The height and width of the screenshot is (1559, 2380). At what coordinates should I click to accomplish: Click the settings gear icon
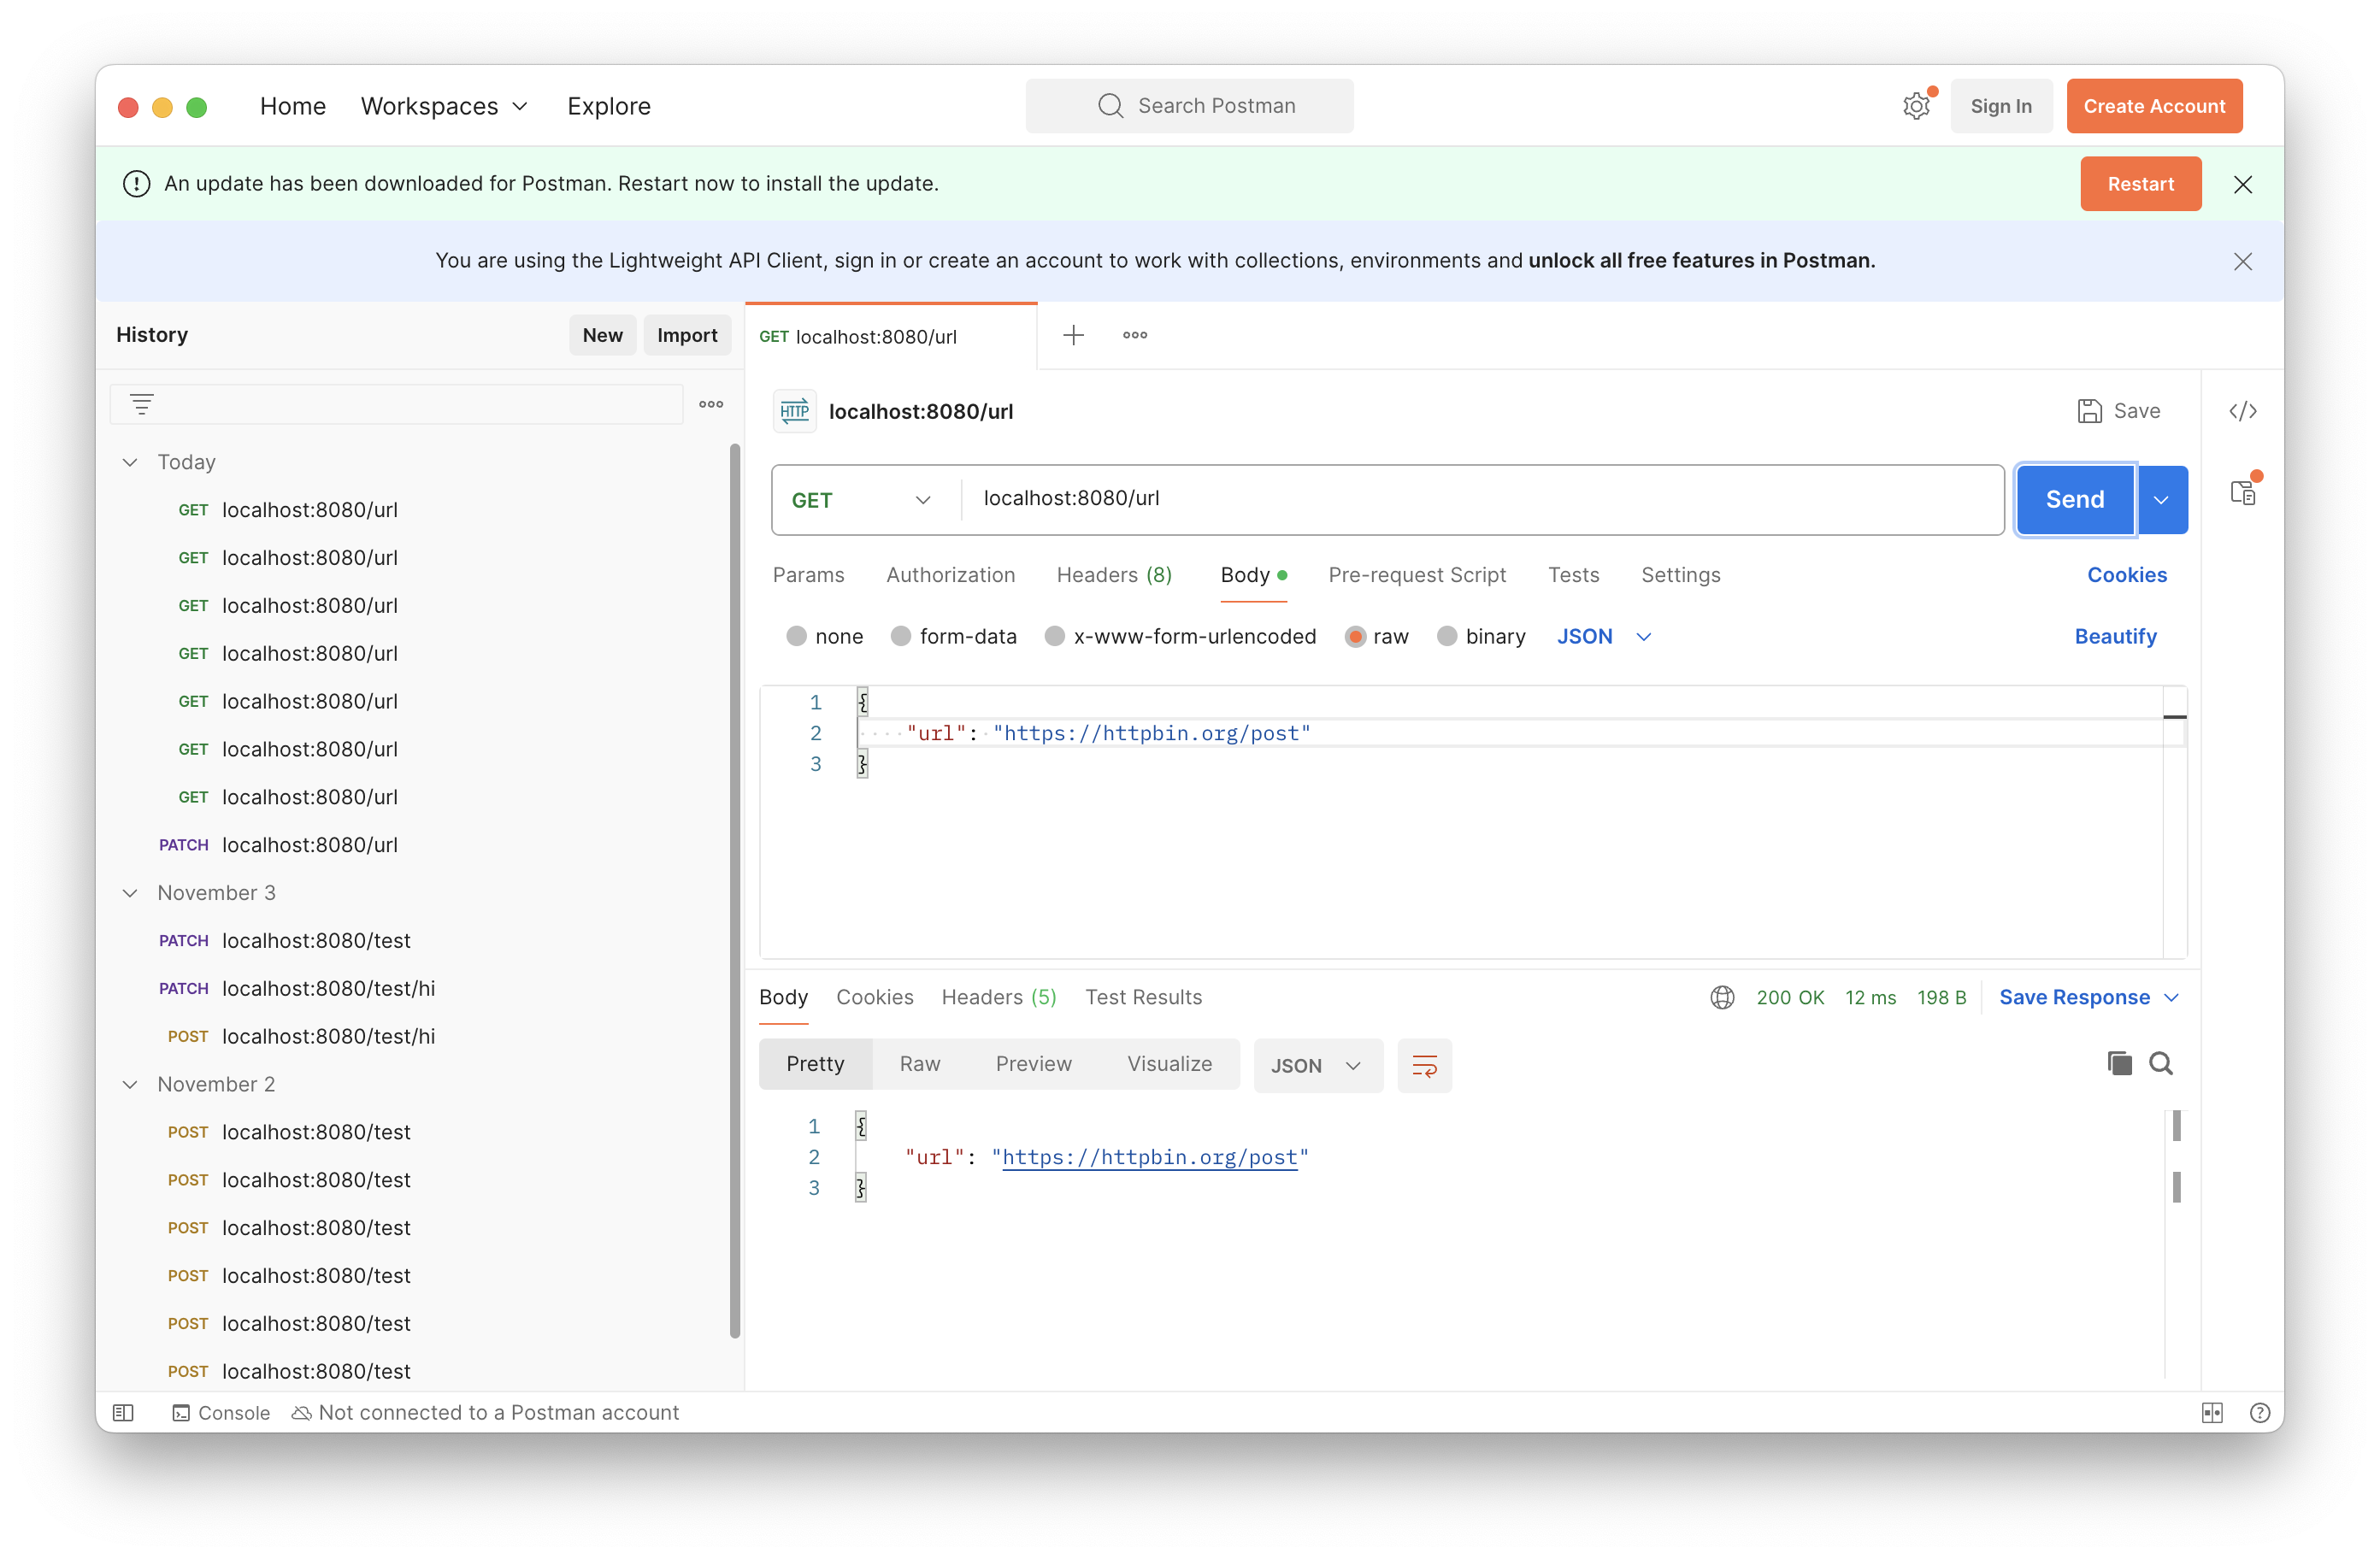pyautogui.click(x=1915, y=106)
